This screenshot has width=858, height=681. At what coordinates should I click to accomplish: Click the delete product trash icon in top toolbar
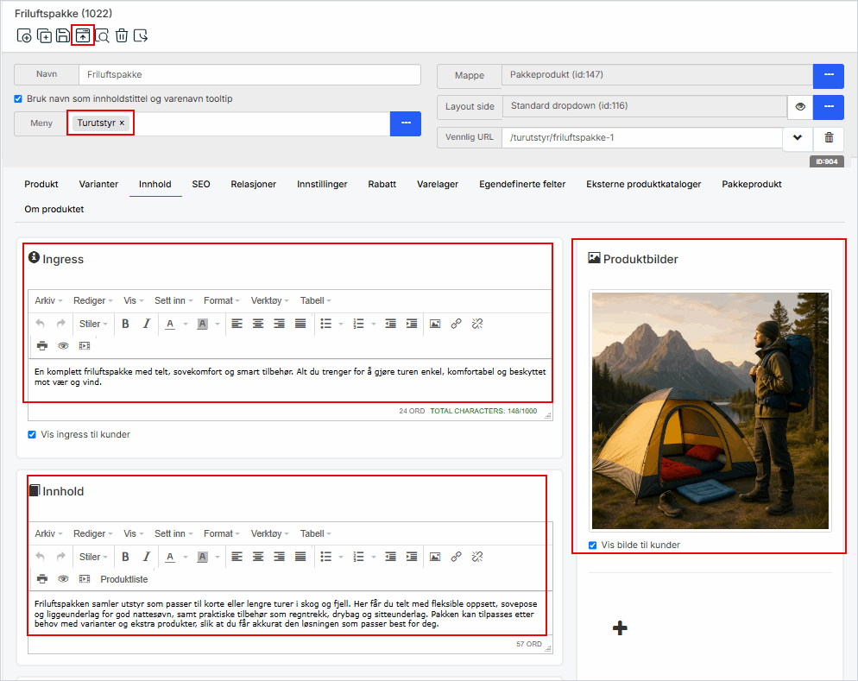pyautogui.click(x=122, y=35)
